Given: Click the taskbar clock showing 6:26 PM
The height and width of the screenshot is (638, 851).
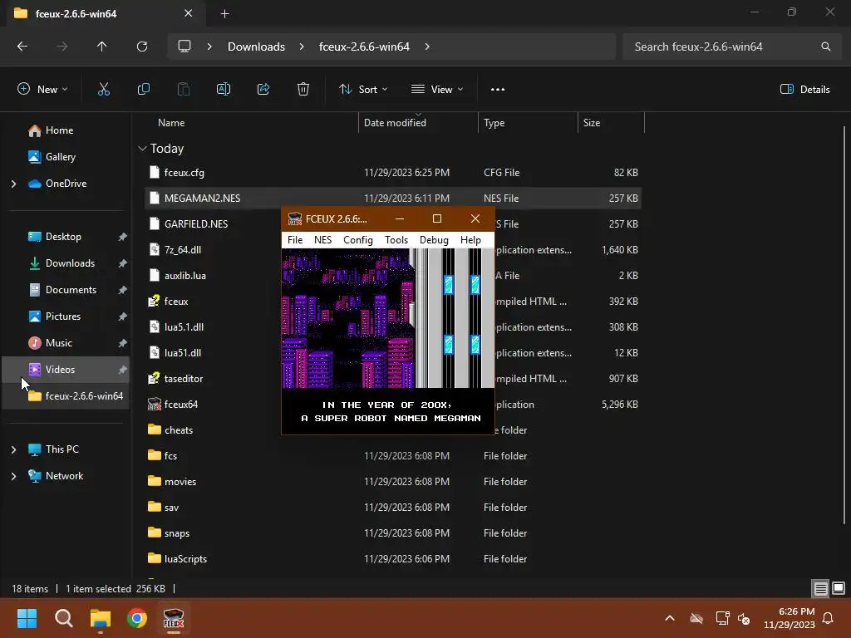Looking at the screenshot, I should pyautogui.click(x=790, y=618).
